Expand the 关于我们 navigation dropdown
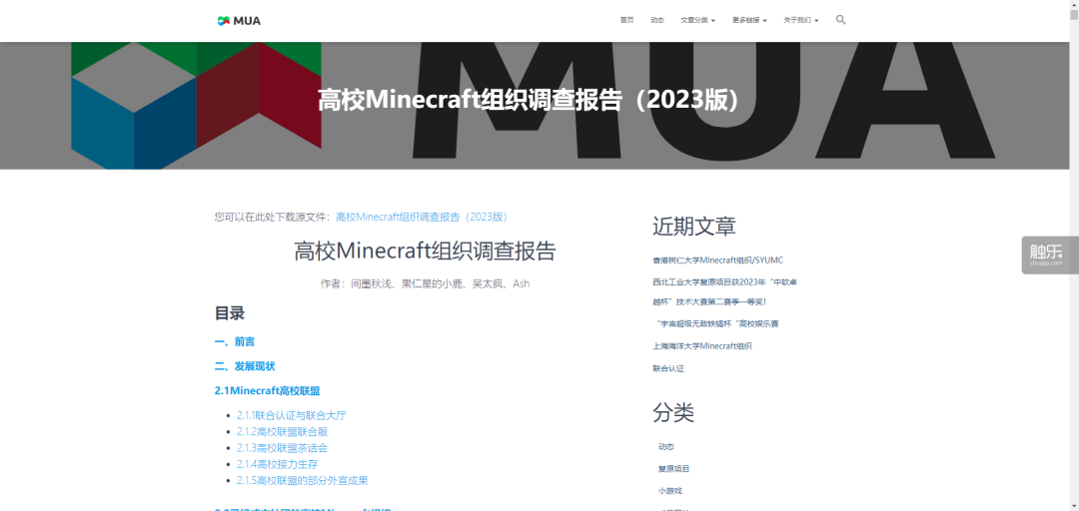 (801, 21)
